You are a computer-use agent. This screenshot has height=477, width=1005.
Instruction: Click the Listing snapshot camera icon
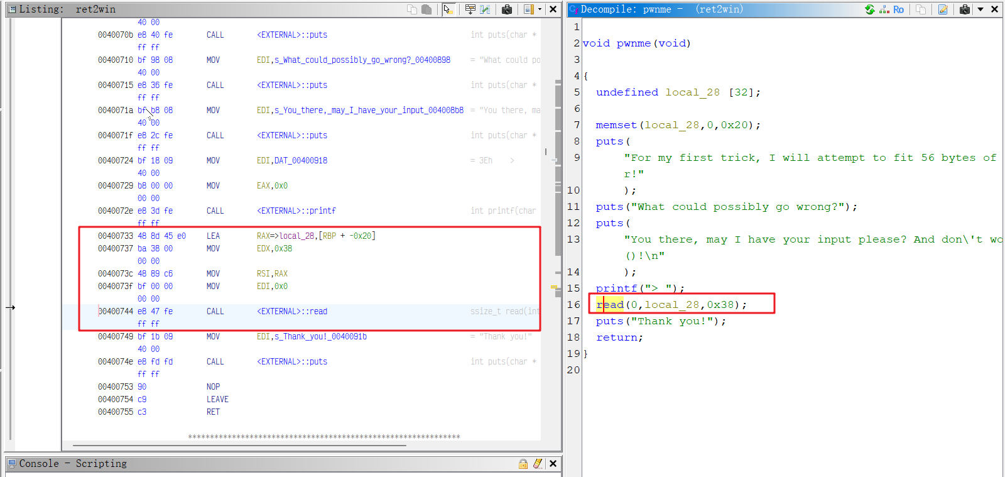507,9
